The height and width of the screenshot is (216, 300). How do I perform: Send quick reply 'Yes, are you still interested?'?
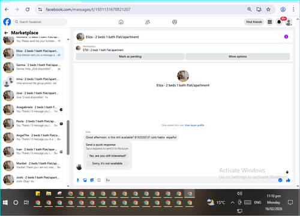click(107, 156)
